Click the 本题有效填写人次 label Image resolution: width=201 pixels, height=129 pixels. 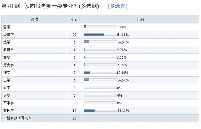(x=17, y=118)
